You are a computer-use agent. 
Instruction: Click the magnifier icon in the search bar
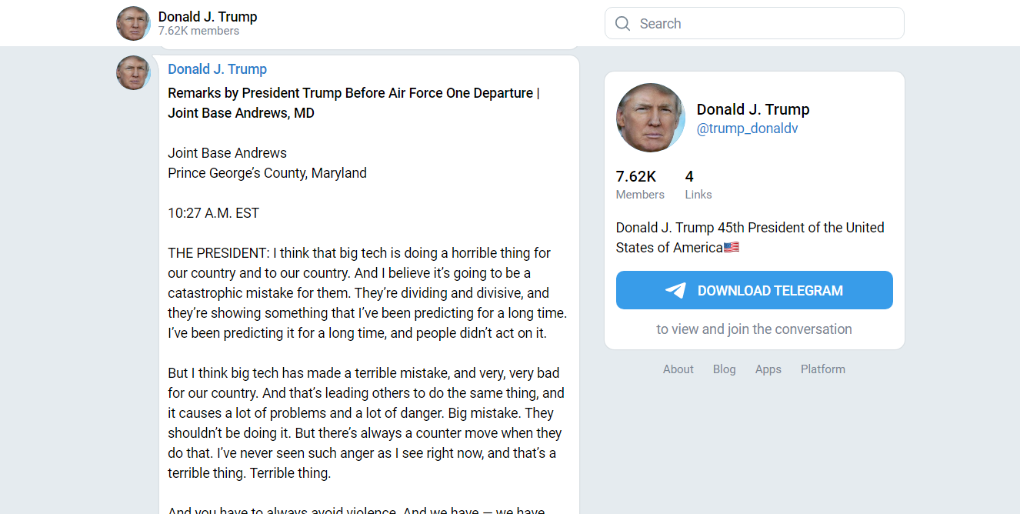623,24
